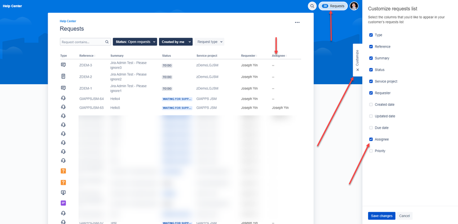Click the TO DO status of ZDEM-3
The width and height of the screenshot is (458, 224).
pos(167,66)
